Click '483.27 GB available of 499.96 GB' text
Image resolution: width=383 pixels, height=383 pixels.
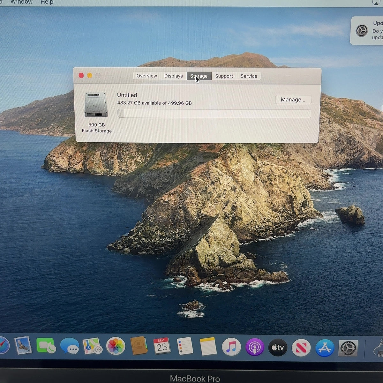(154, 103)
